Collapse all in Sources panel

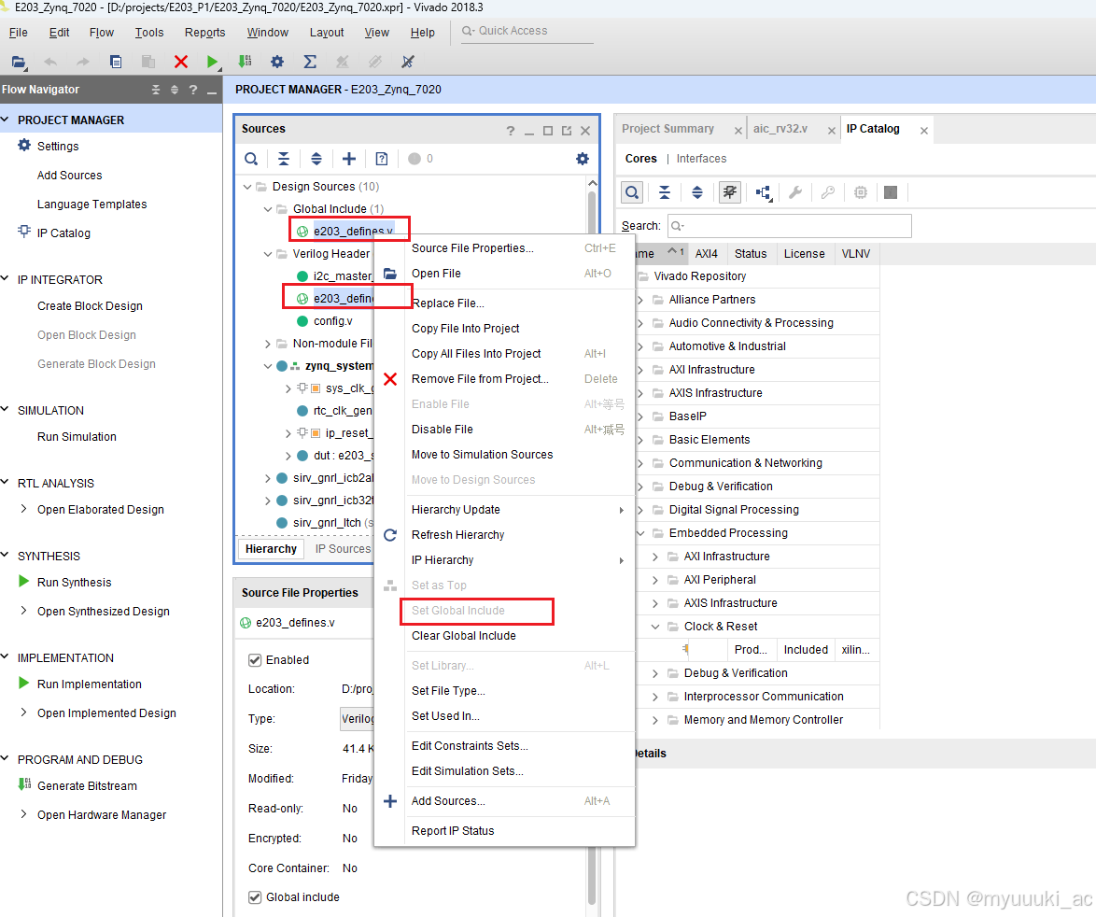pos(284,159)
